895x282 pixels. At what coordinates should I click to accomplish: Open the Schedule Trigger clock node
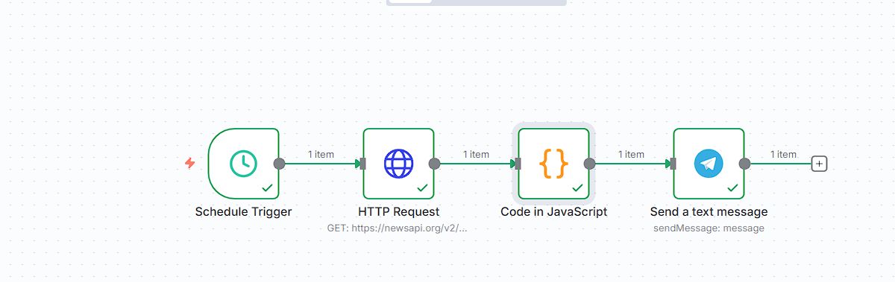(243, 164)
